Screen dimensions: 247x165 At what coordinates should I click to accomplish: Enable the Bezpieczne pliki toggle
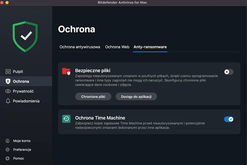[229, 72]
